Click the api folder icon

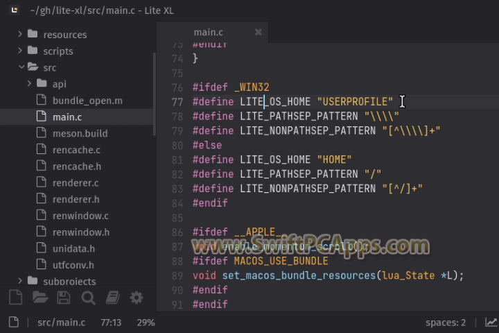(42, 83)
